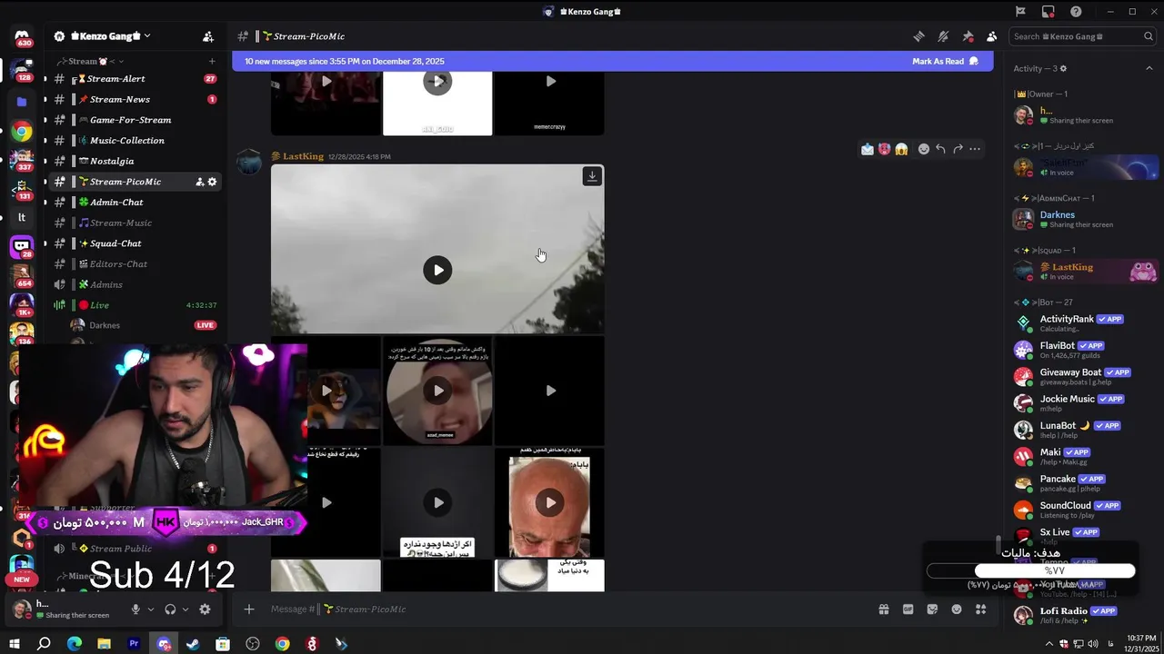Show hidden system tray icons
The height and width of the screenshot is (654, 1164).
(1049, 644)
